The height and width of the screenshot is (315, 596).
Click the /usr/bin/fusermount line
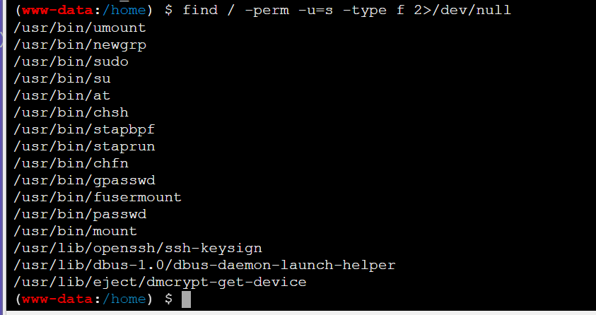tap(97, 197)
